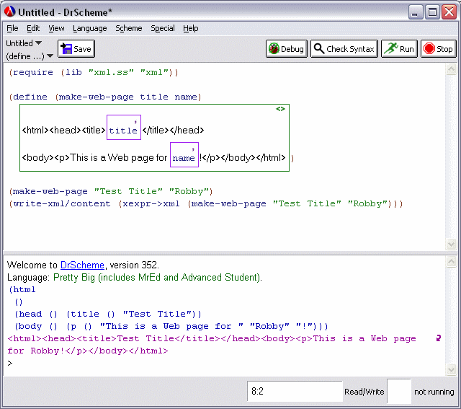Open the File menu
Viewport: 461px width, 409px height.
click(12, 28)
